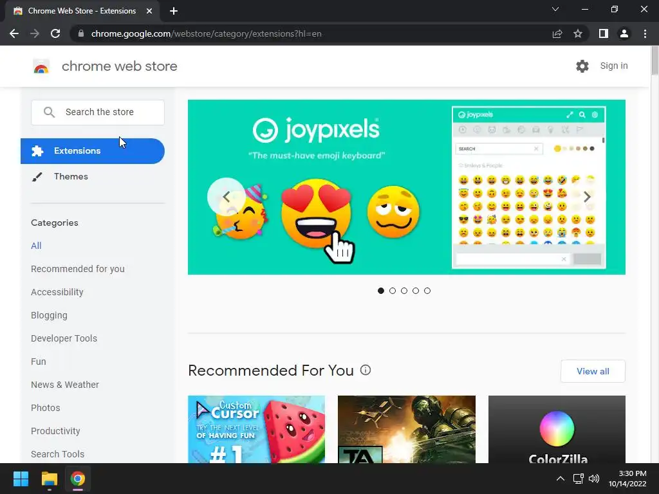Screen dimensions: 659x494
Task: Open the network status icon
Action: point(579,479)
